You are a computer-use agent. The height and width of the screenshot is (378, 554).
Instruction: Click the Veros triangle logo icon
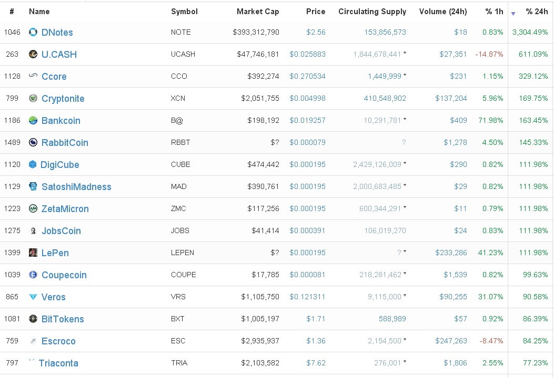pyautogui.click(x=33, y=297)
